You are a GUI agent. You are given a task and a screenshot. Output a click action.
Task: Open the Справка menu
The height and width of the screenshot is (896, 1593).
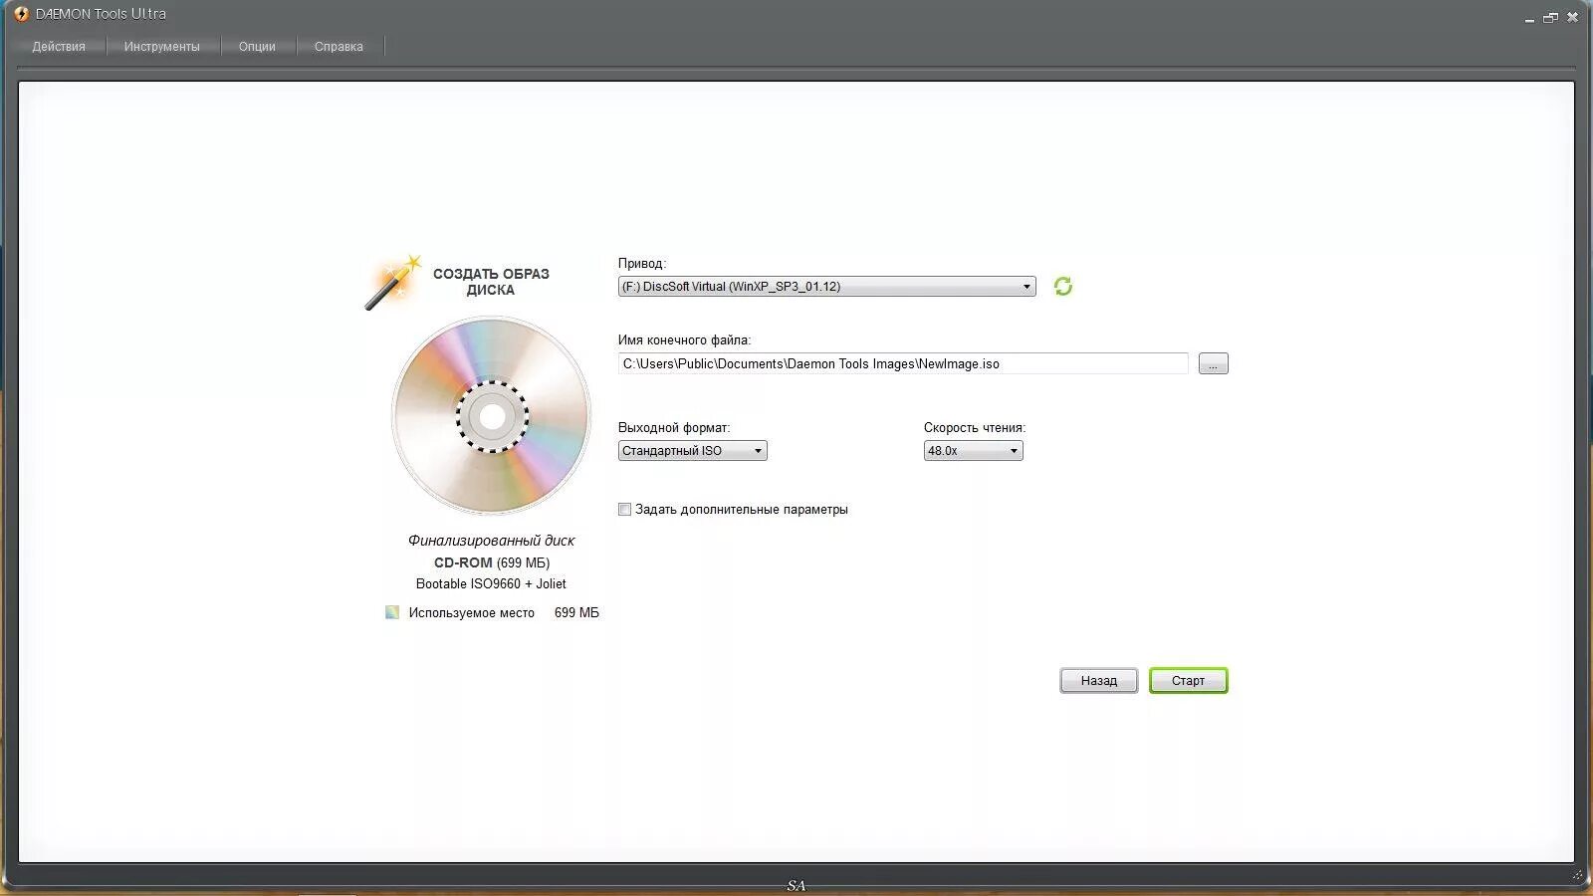[339, 47]
